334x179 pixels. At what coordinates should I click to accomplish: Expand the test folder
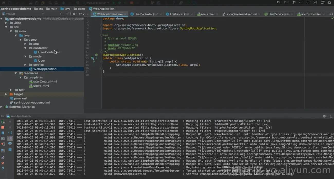(x=11, y=90)
